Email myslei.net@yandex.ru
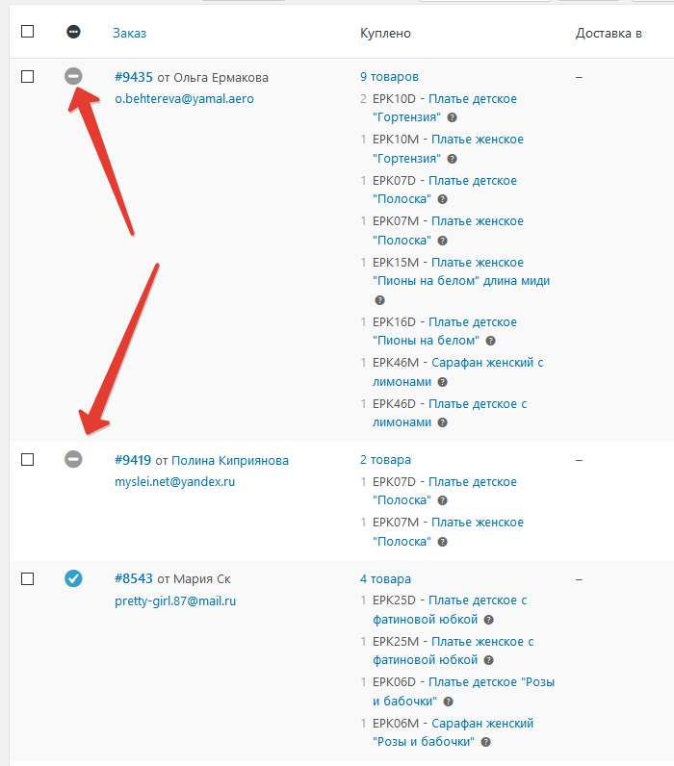Image resolution: width=674 pixels, height=766 pixels. [174, 481]
